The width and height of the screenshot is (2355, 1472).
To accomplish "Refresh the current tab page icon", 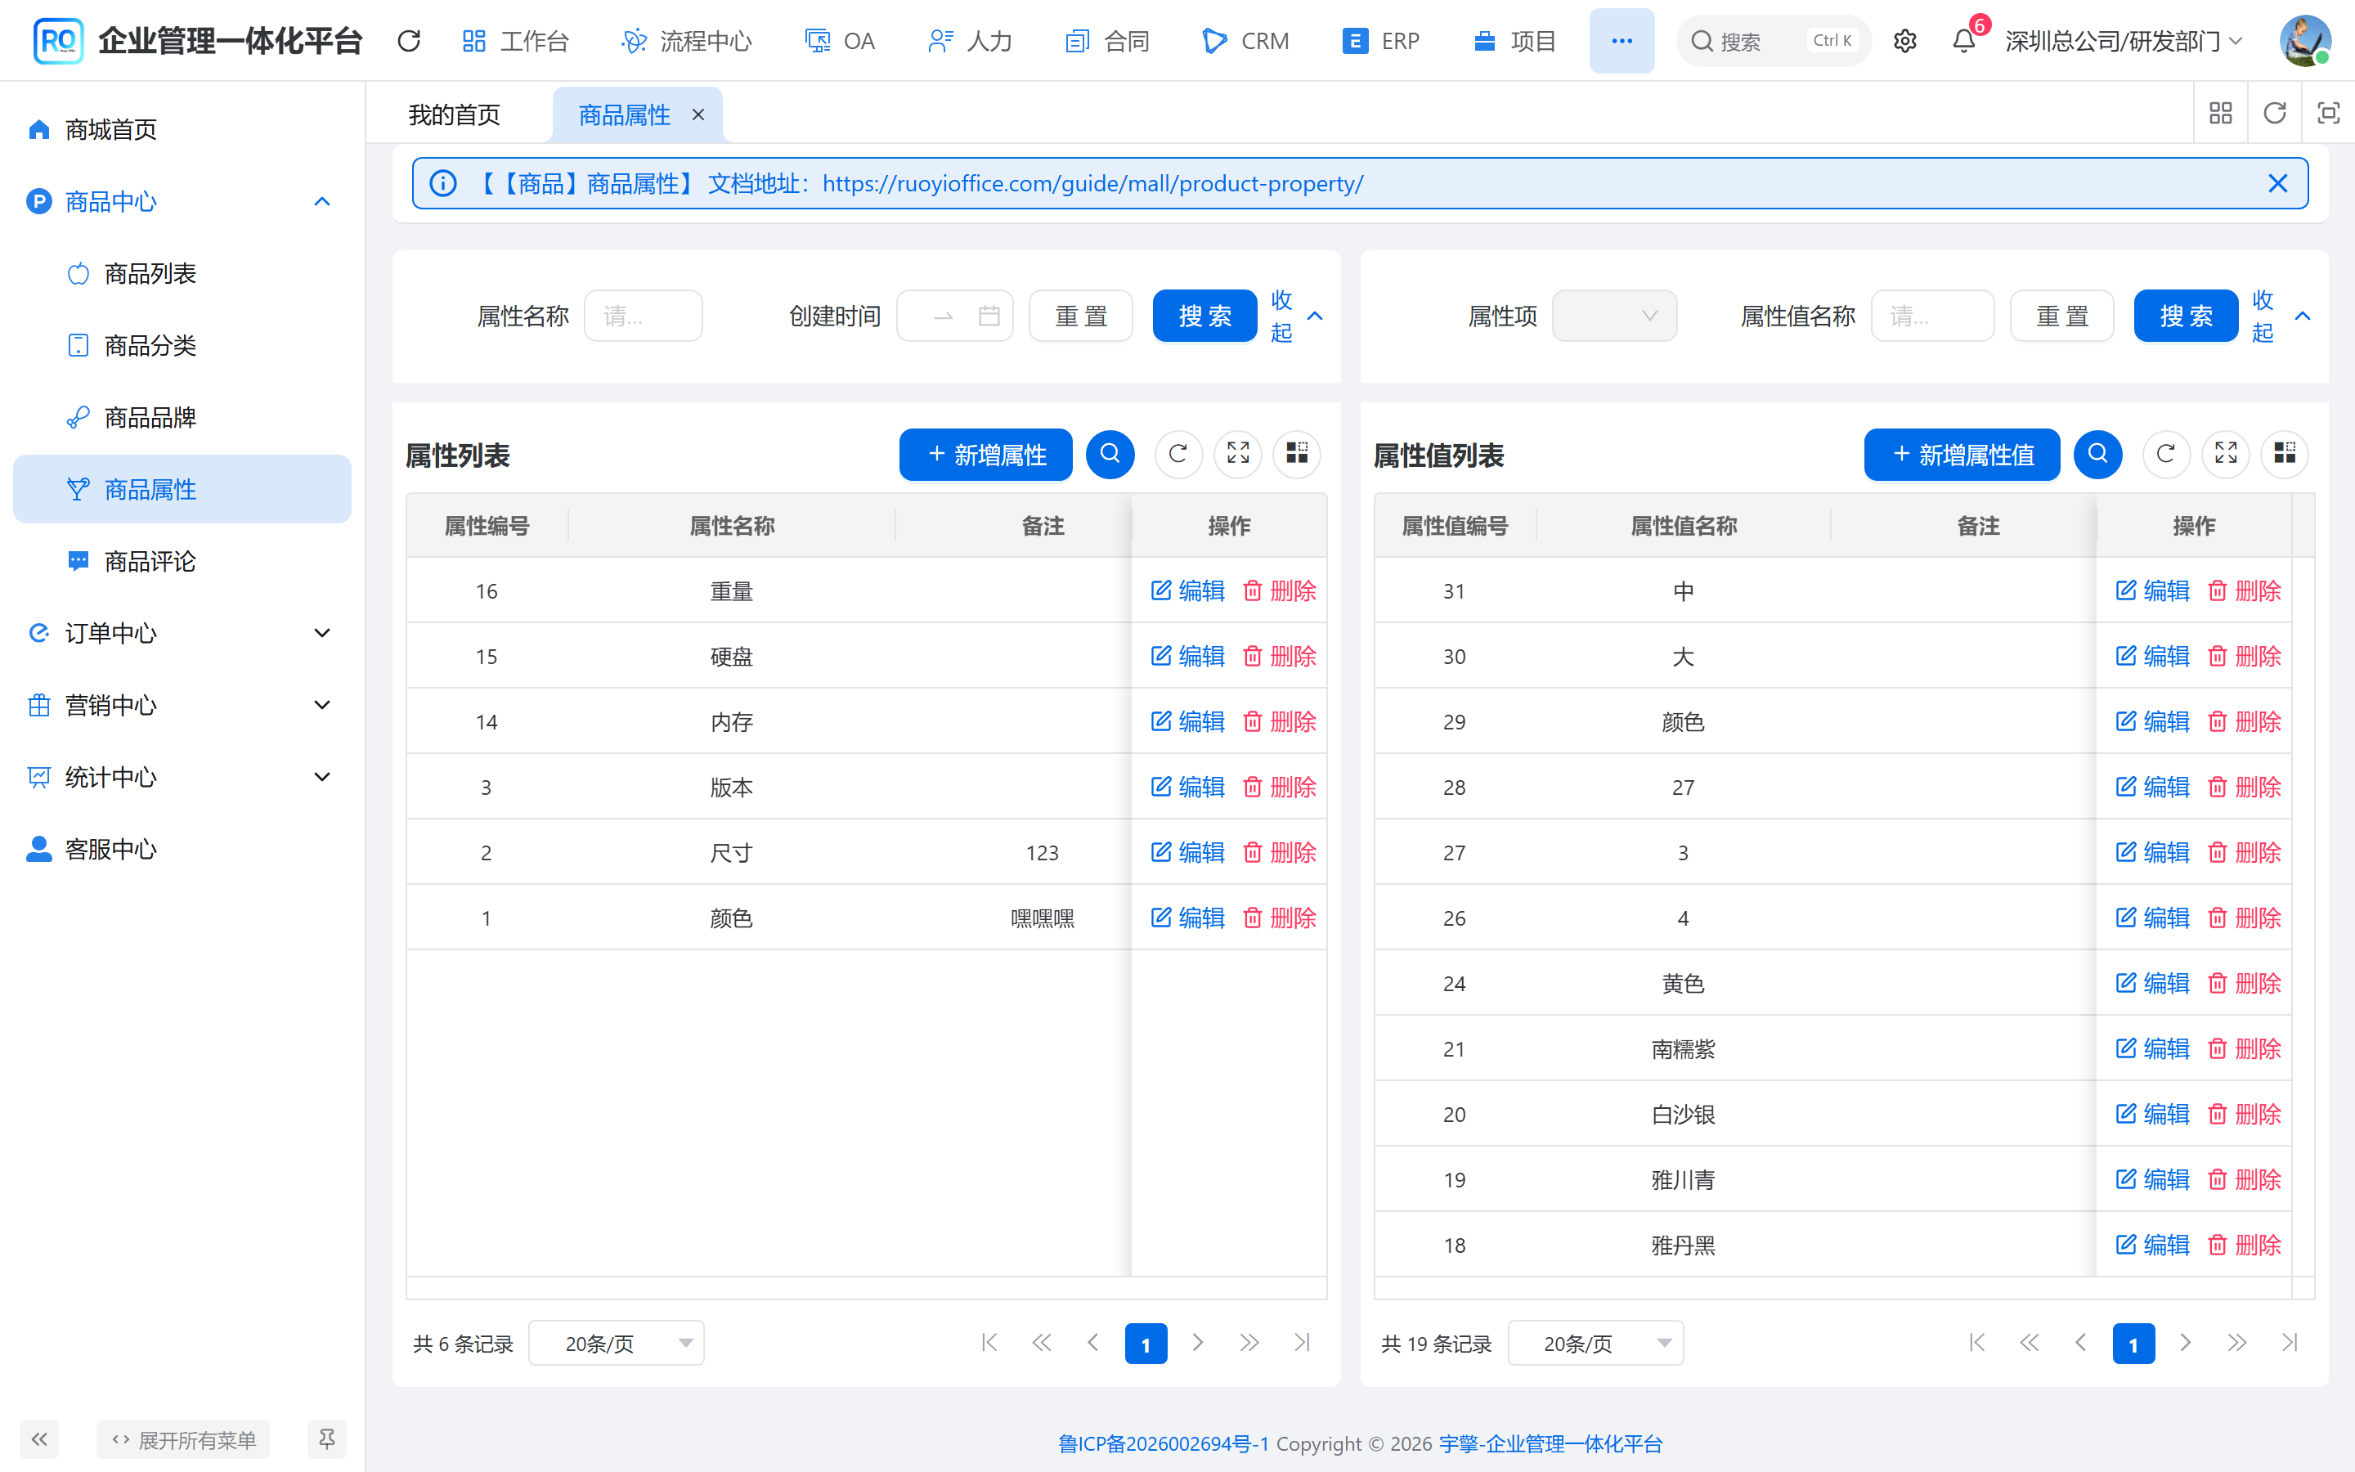I will pos(2274,113).
